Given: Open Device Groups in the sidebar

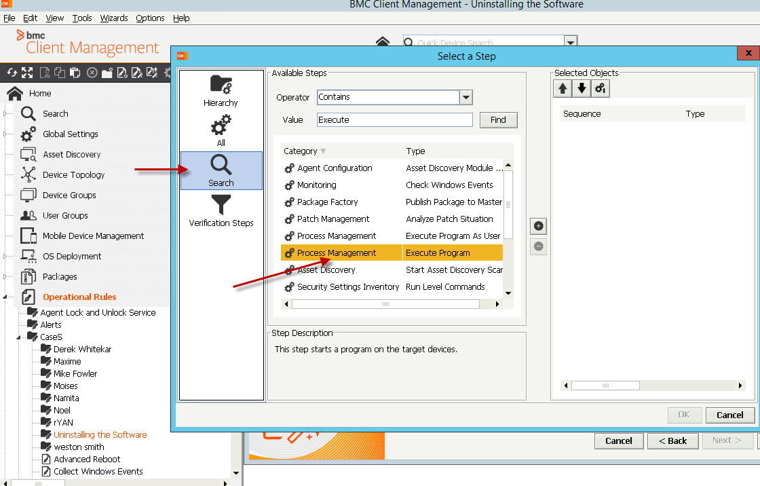Looking at the screenshot, I should 69,195.
